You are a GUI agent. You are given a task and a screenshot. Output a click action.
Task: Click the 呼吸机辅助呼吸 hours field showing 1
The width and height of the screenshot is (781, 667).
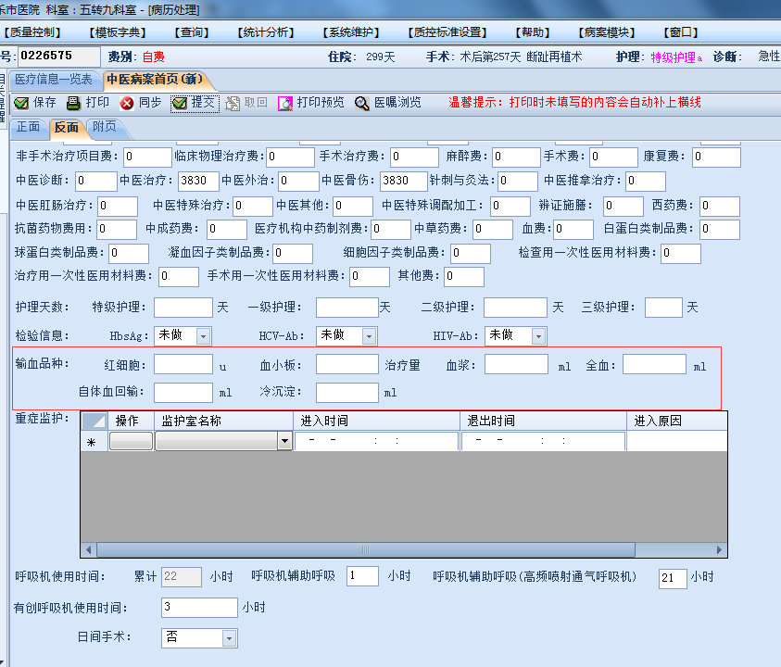pos(362,576)
